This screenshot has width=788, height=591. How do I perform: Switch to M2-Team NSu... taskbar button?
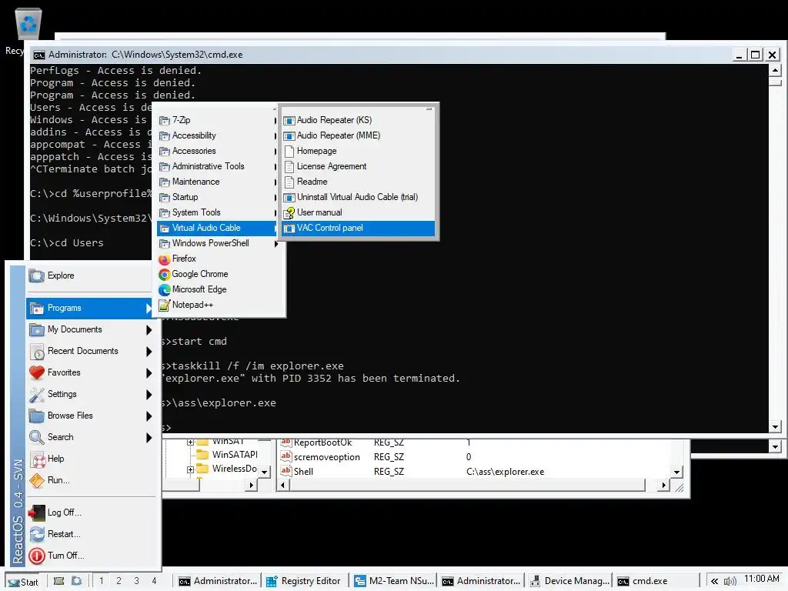393,581
